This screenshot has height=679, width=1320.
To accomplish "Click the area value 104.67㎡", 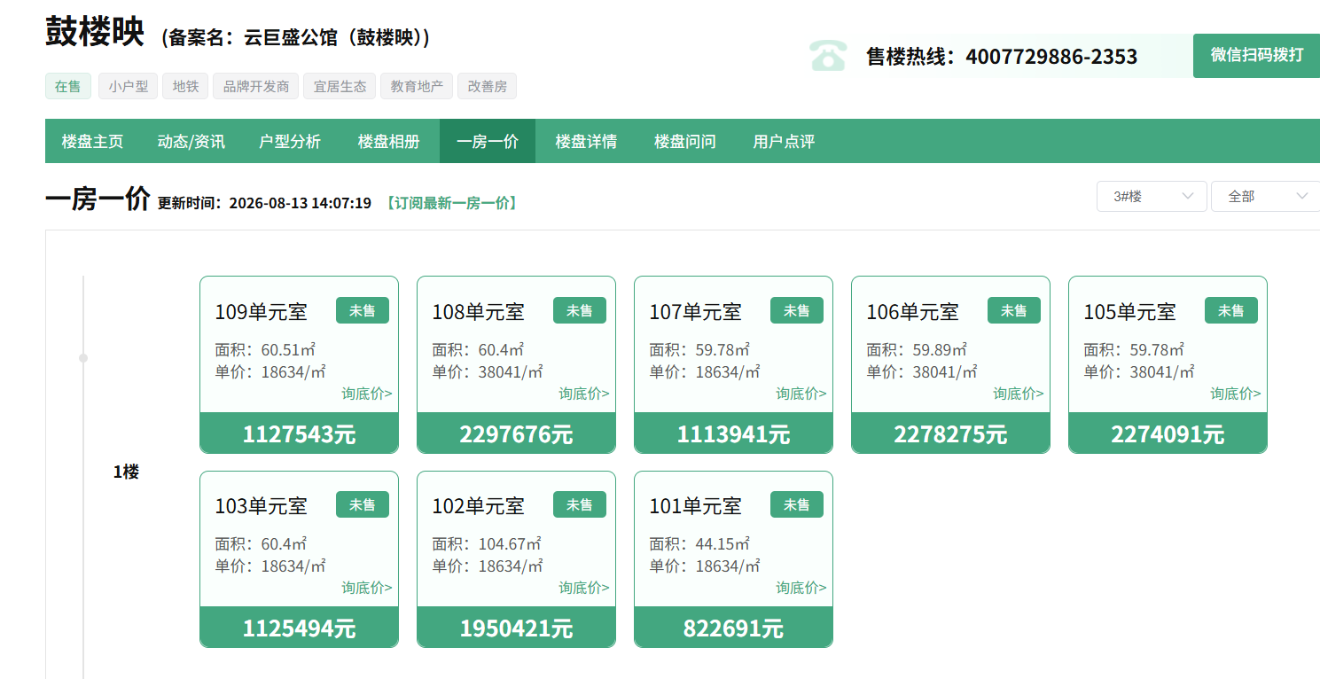I will [x=510, y=544].
